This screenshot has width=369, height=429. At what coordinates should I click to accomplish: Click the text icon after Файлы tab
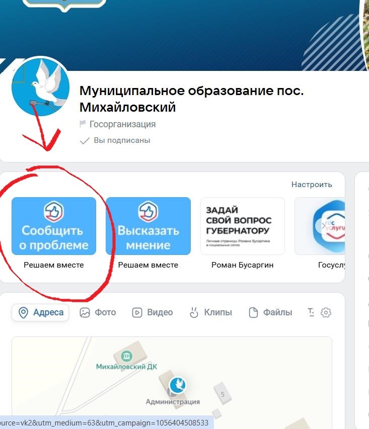pyautogui.click(x=311, y=312)
